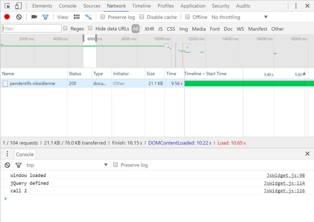Go to the Timeline tab
314x222 pixels.
tap(141, 6)
